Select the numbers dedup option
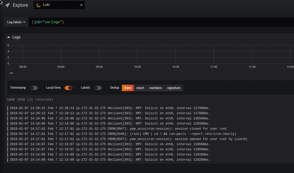Image resolution: width=294 pixels, height=173 pixels. click(155, 88)
